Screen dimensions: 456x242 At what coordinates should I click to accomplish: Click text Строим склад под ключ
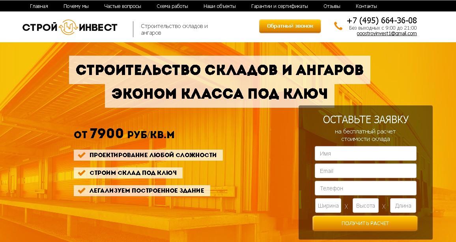pyautogui.click(x=133, y=173)
